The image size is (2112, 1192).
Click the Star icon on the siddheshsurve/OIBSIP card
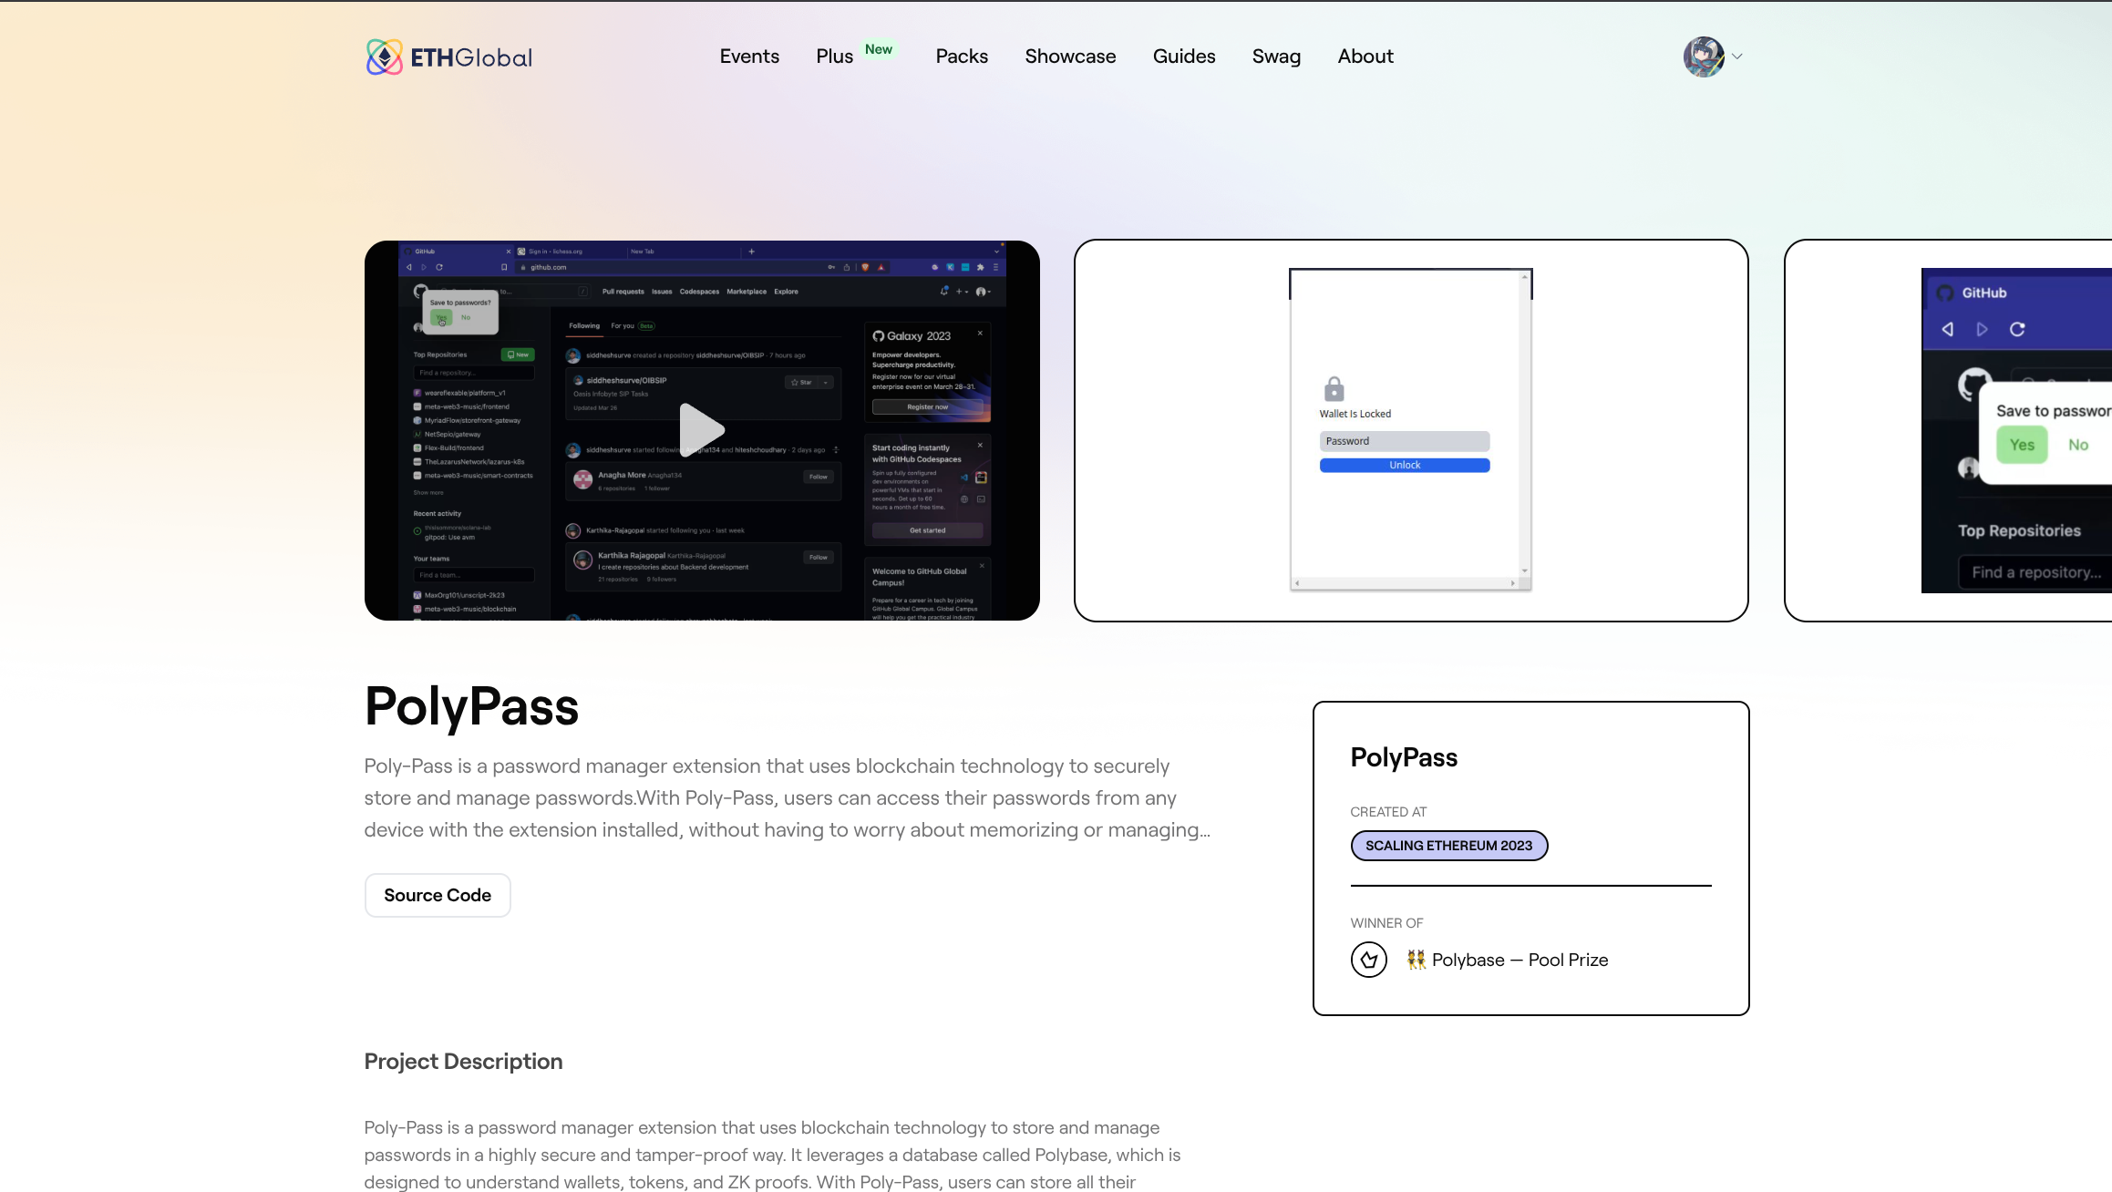point(795,382)
